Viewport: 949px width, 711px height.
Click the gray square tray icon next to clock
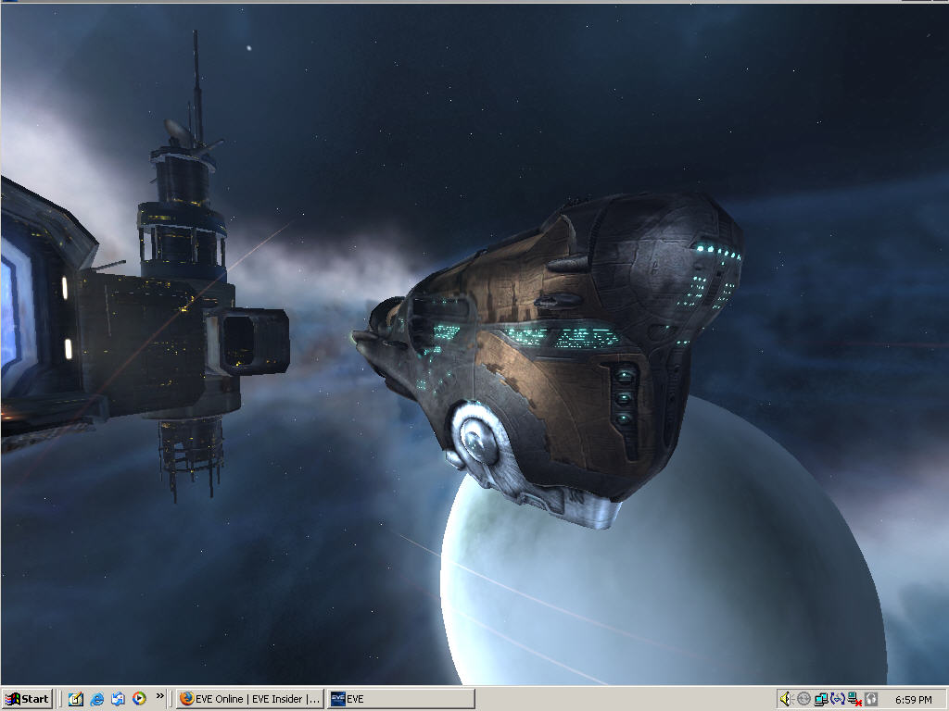[871, 699]
